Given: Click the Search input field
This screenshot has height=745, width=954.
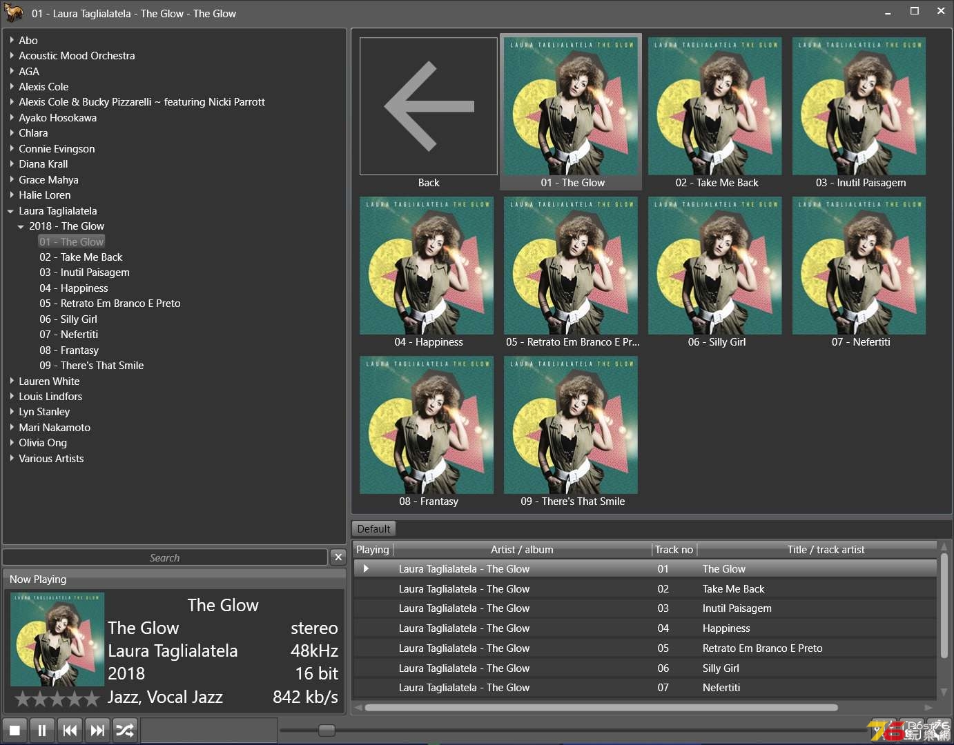Looking at the screenshot, I should coord(165,557).
